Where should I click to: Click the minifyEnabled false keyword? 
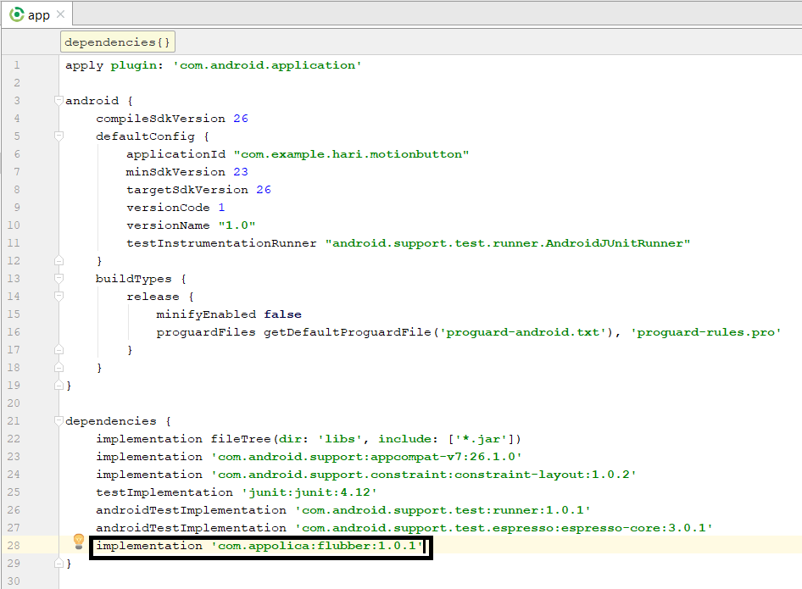pyautogui.click(x=283, y=314)
